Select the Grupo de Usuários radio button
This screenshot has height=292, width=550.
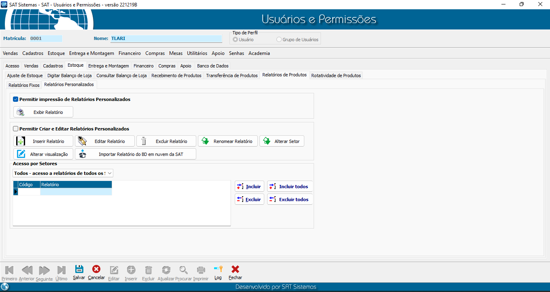pos(279,40)
